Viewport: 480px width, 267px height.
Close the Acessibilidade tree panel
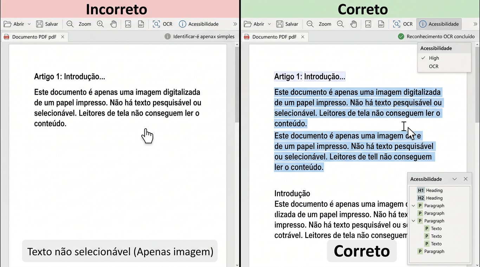click(466, 179)
